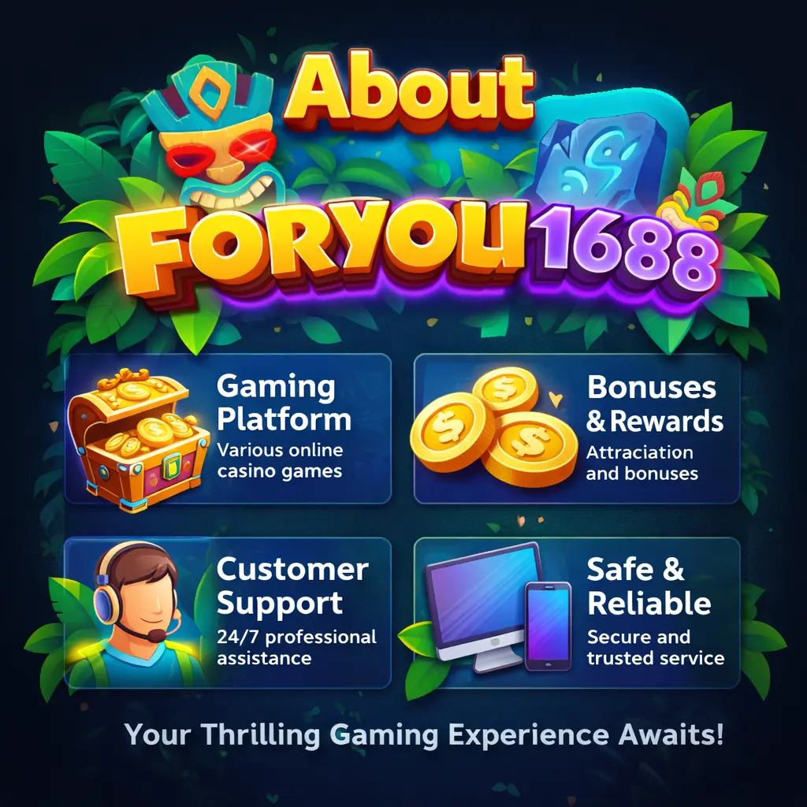
Task: Click the tiki mask with red eyes
Action: coord(216,136)
